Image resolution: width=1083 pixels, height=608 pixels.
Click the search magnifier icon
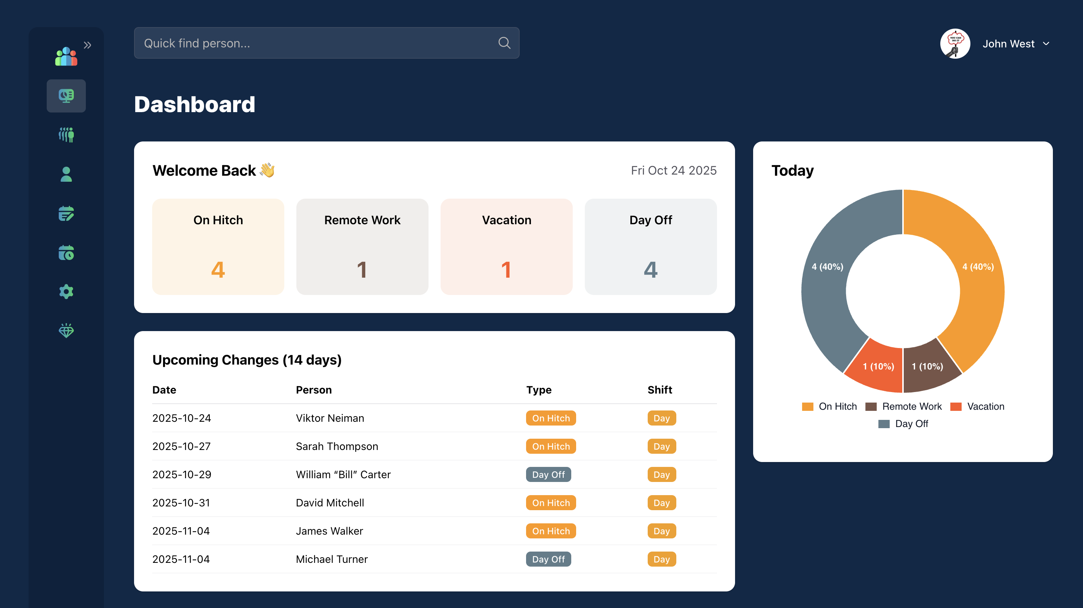tap(504, 43)
